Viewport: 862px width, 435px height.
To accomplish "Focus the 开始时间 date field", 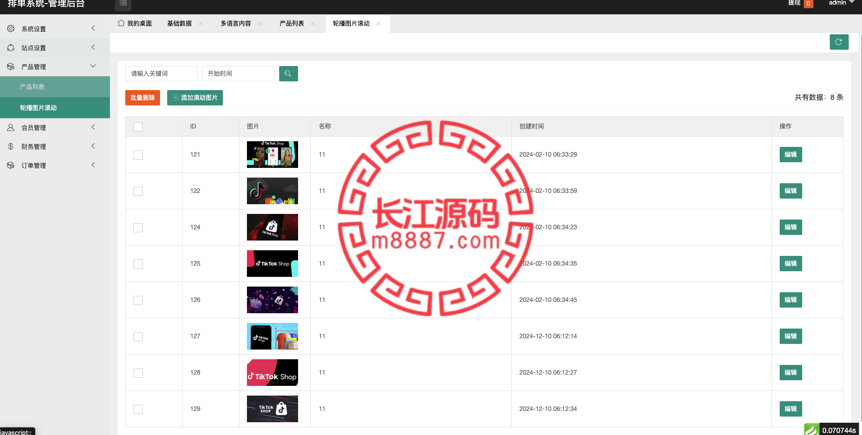I will pos(238,74).
